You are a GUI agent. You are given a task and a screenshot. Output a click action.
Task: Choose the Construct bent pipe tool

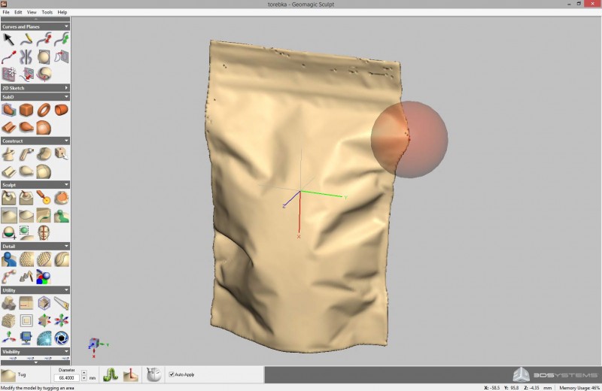click(26, 154)
